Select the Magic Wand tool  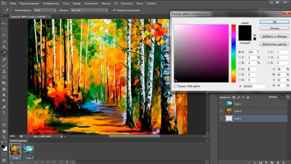tap(4, 41)
